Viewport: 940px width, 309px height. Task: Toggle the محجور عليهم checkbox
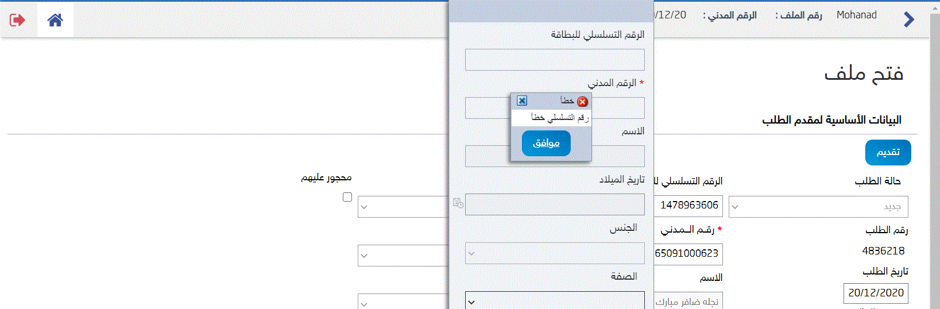click(347, 197)
